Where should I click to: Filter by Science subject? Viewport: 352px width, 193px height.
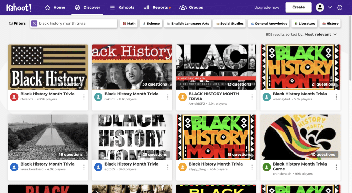tap(151, 24)
